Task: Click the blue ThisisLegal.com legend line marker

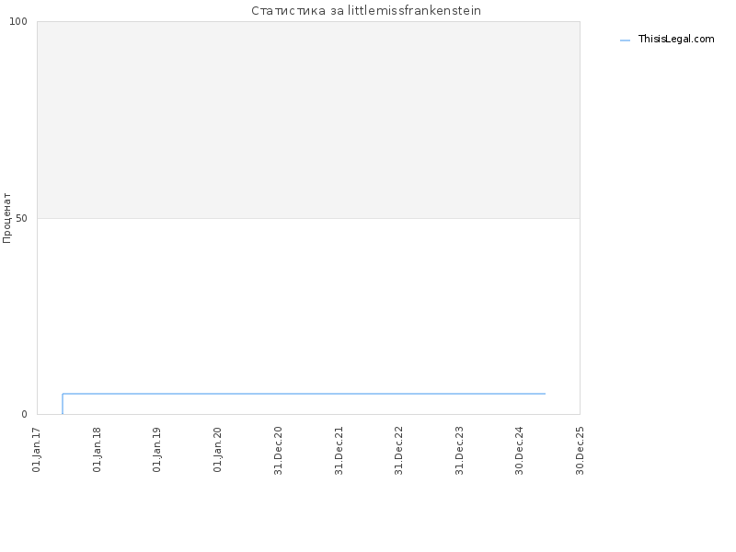Action: click(x=625, y=40)
